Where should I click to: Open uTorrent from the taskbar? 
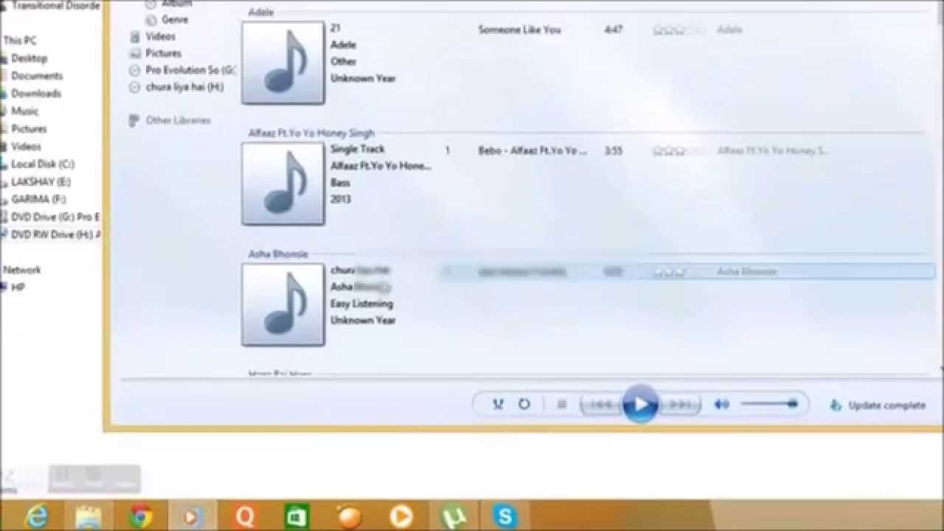pyautogui.click(x=453, y=516)
